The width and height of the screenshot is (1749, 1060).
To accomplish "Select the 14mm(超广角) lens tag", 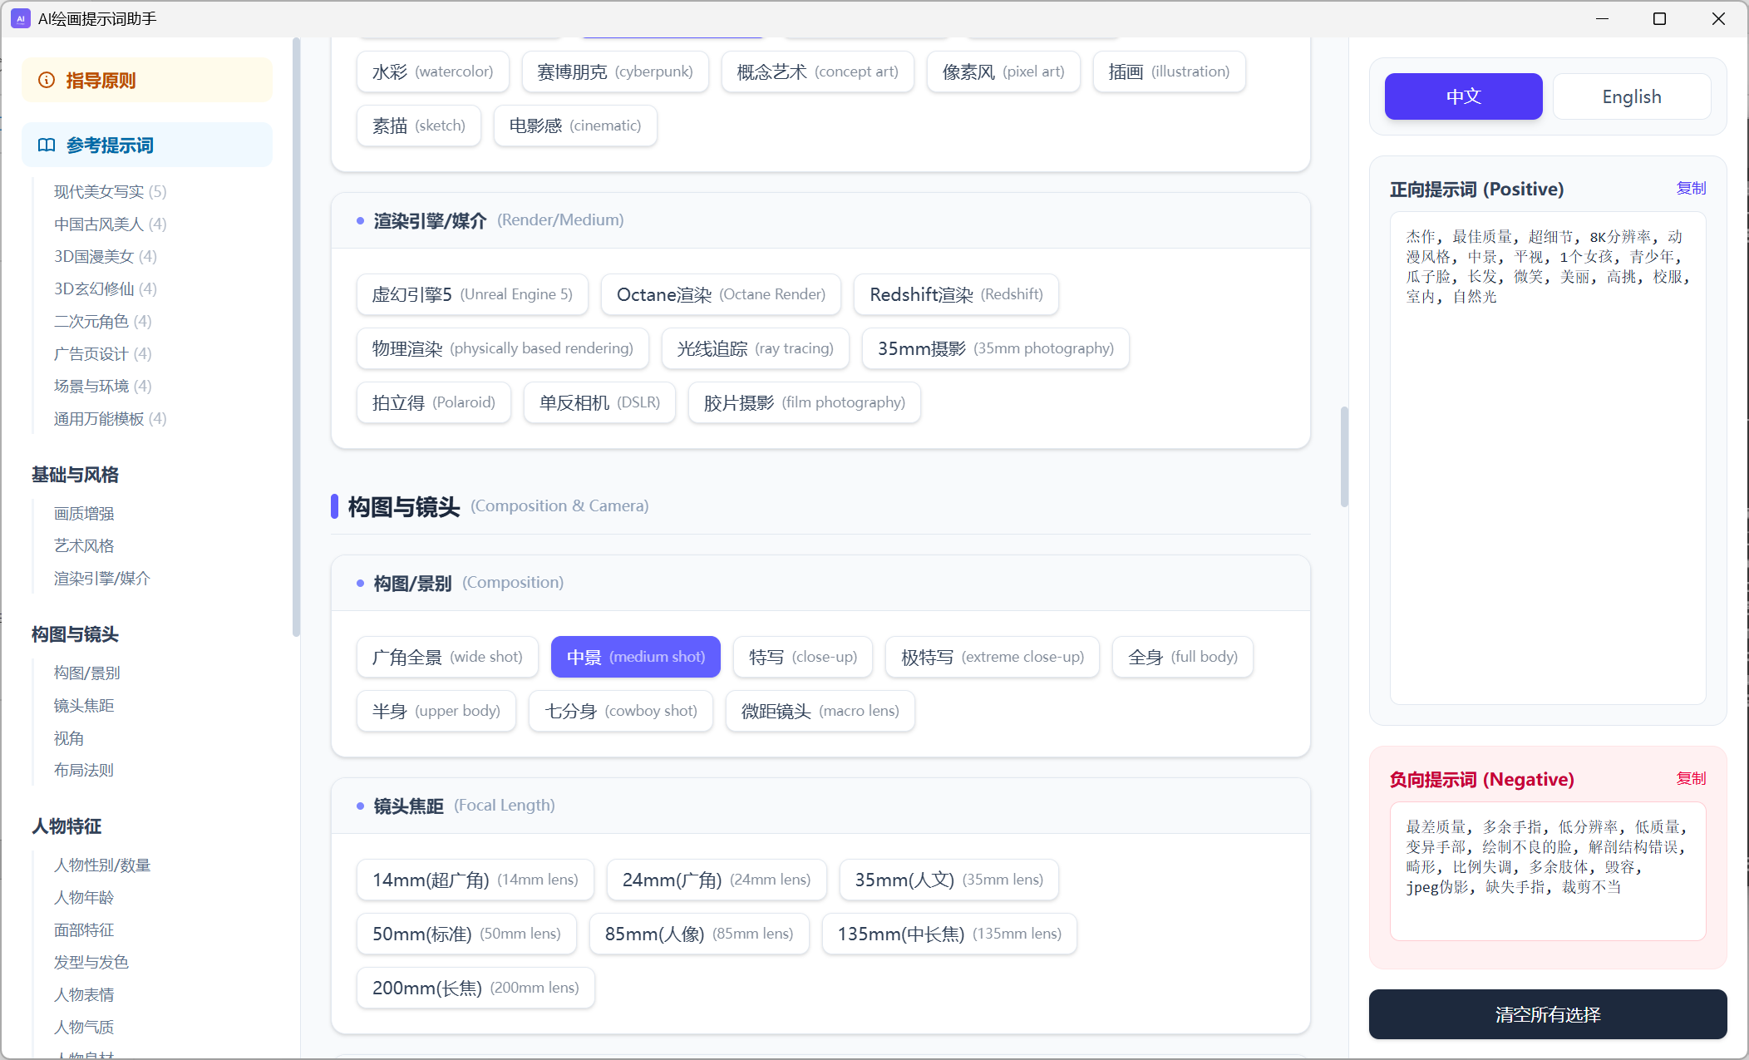I will [x=475, y=880].
